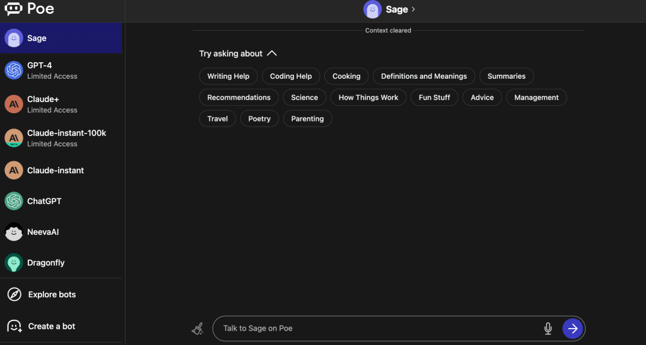Screen dimensions: 646x345
Task: Click the microphone voice input icon
Action: pos(548,328)
